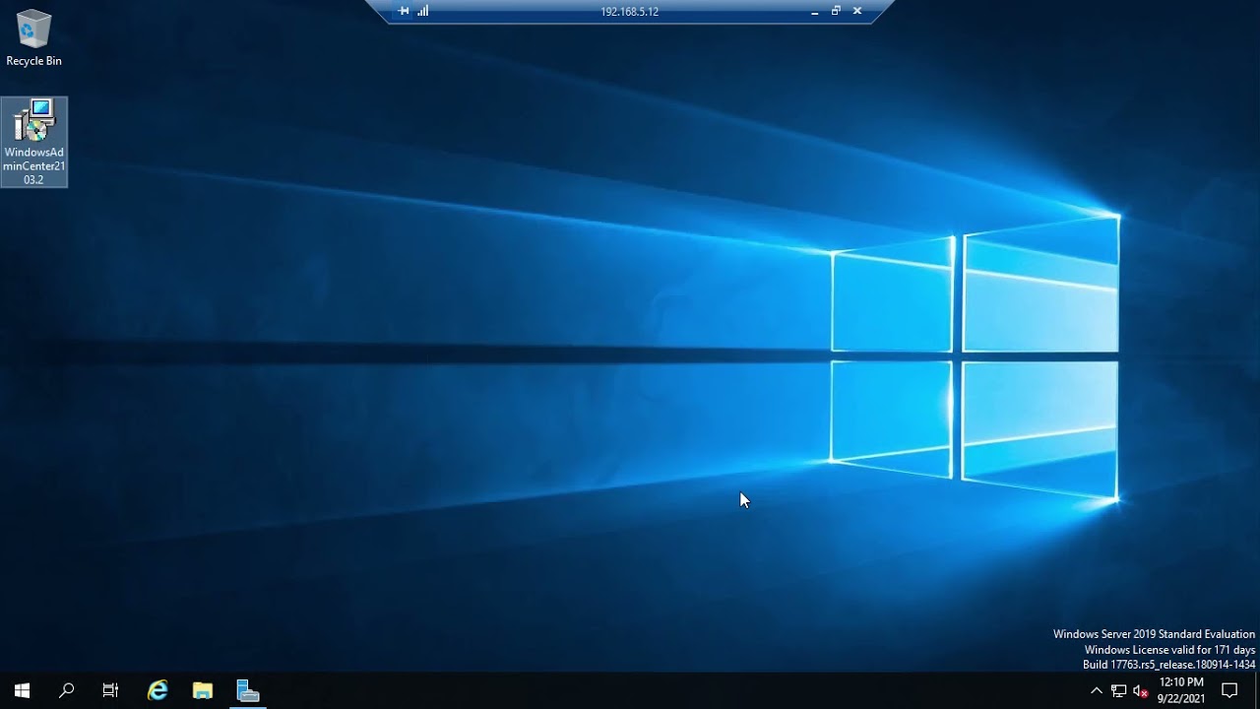The width and height of the screenshot is (1260, 709).
Task: Pin the remote desktop connection bar
Action: point(403,11)
